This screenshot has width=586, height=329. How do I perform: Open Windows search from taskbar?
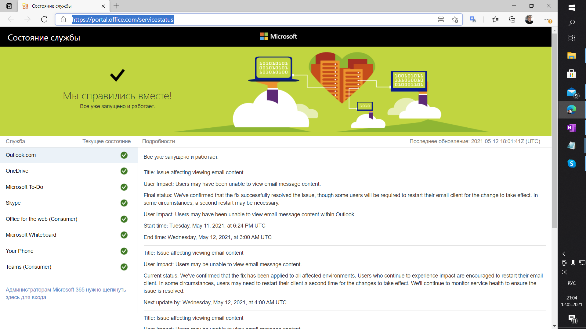point(572,23)
